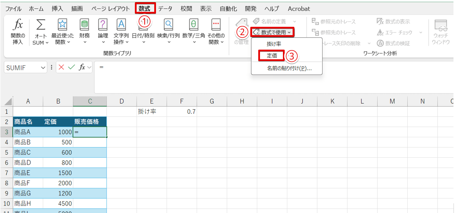The height and width of the screenshot is (213, 457).
Task: Expand the 数学/三角 dropdown chevron
Action: click(194, 43)
